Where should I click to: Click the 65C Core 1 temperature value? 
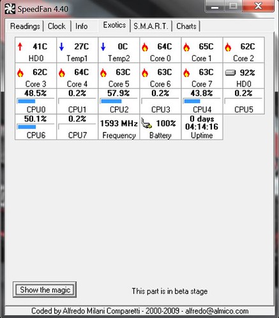pos(206,47)
